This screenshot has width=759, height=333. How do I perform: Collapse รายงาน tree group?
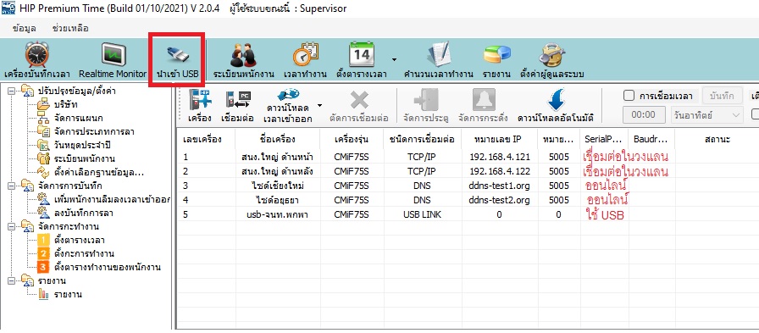(11, 280)
